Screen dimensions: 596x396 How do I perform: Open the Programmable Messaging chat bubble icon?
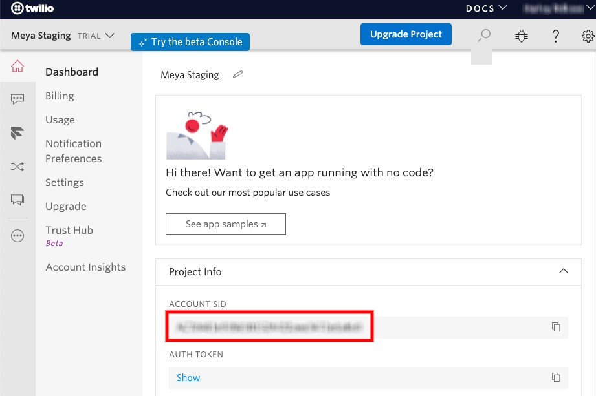click(17, 99)
